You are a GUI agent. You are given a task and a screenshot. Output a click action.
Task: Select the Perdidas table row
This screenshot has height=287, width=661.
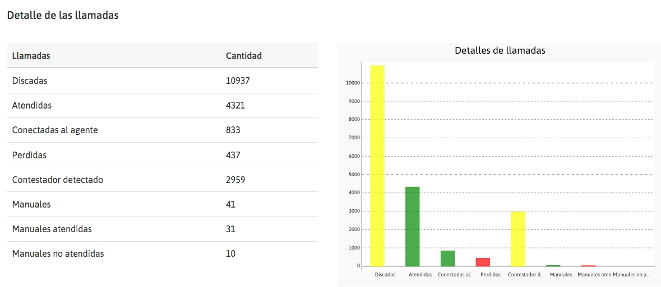click(x=162, y=156)
